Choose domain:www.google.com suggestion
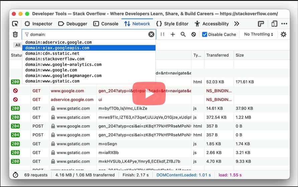The width and height of the screenshot is (298, 187). point(89,70)
